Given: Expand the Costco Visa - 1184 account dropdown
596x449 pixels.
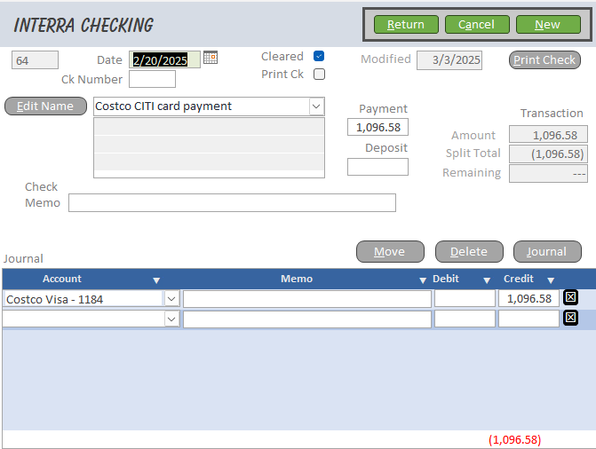Looking at the screenshot, I should (171, 299).
